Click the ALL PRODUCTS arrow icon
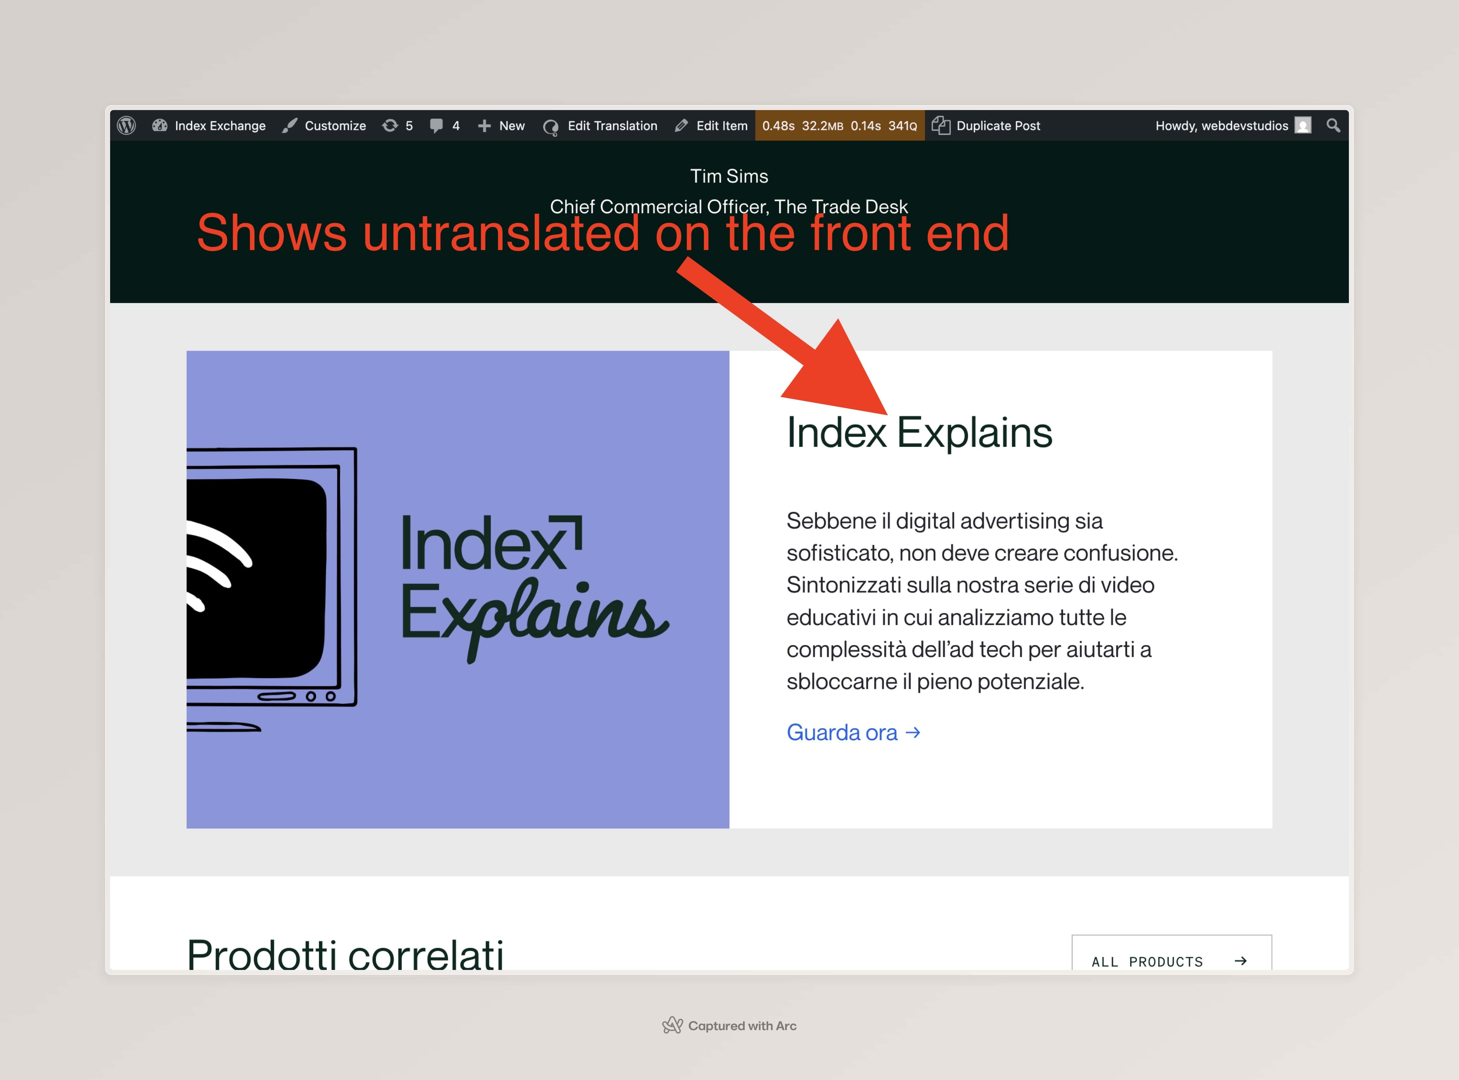 (x=1240, y=961)
